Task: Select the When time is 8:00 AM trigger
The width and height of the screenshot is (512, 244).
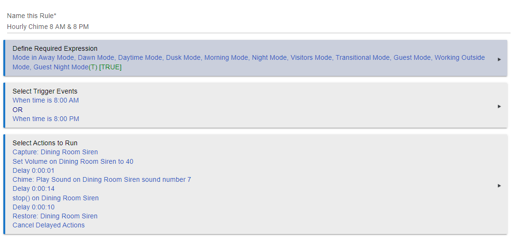Action: [46, 101]
